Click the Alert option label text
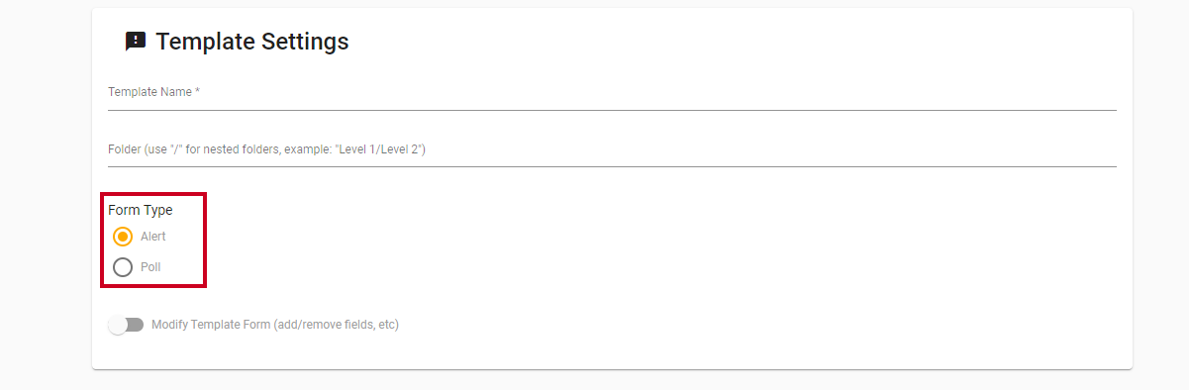The height and width of the screenshot is (390, 1189). (153, 237)
